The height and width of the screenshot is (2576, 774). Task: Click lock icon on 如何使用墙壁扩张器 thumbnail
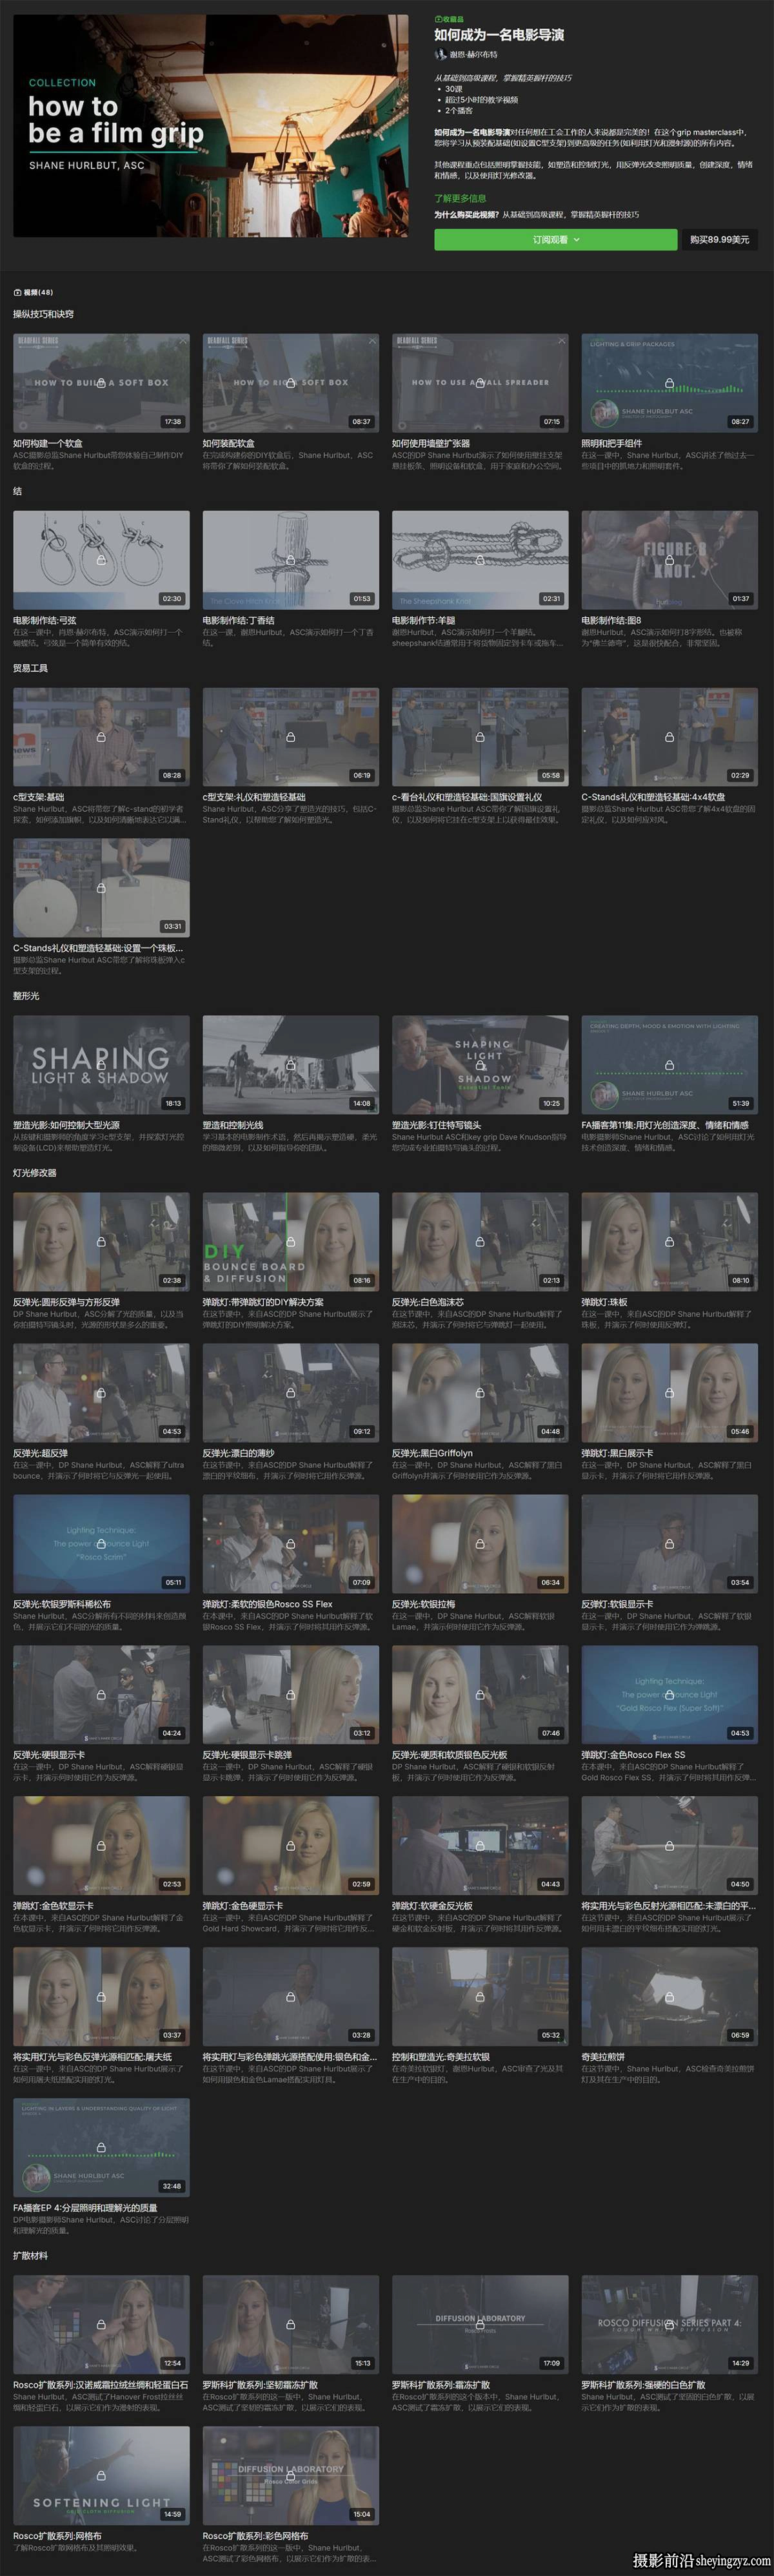click(x=481, y=384)
